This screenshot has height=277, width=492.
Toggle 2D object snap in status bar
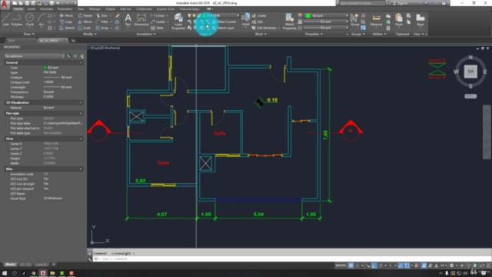(407, 265)
